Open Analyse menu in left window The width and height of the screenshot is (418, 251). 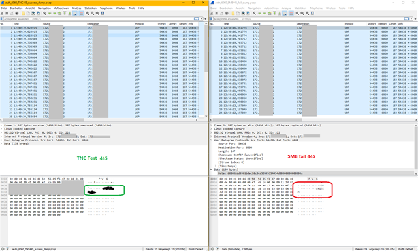(x=76, y=8)
